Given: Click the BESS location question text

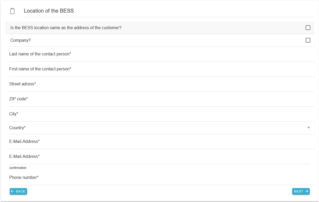Looking at the screenshot, I should tap(66, 28).
